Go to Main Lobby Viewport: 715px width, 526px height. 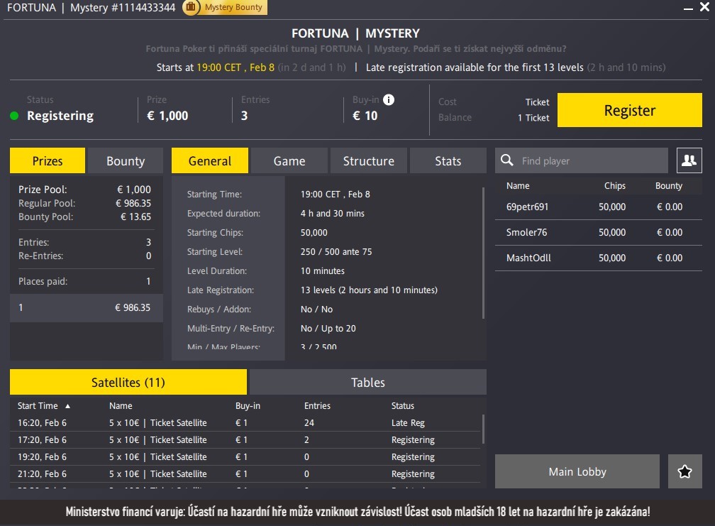577,471
